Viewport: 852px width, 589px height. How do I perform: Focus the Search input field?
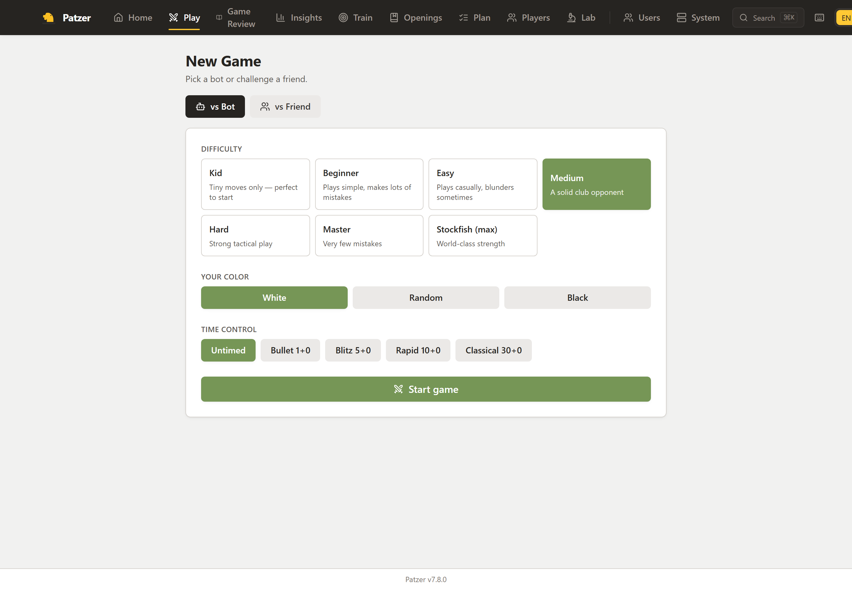(x=768, y=17)
